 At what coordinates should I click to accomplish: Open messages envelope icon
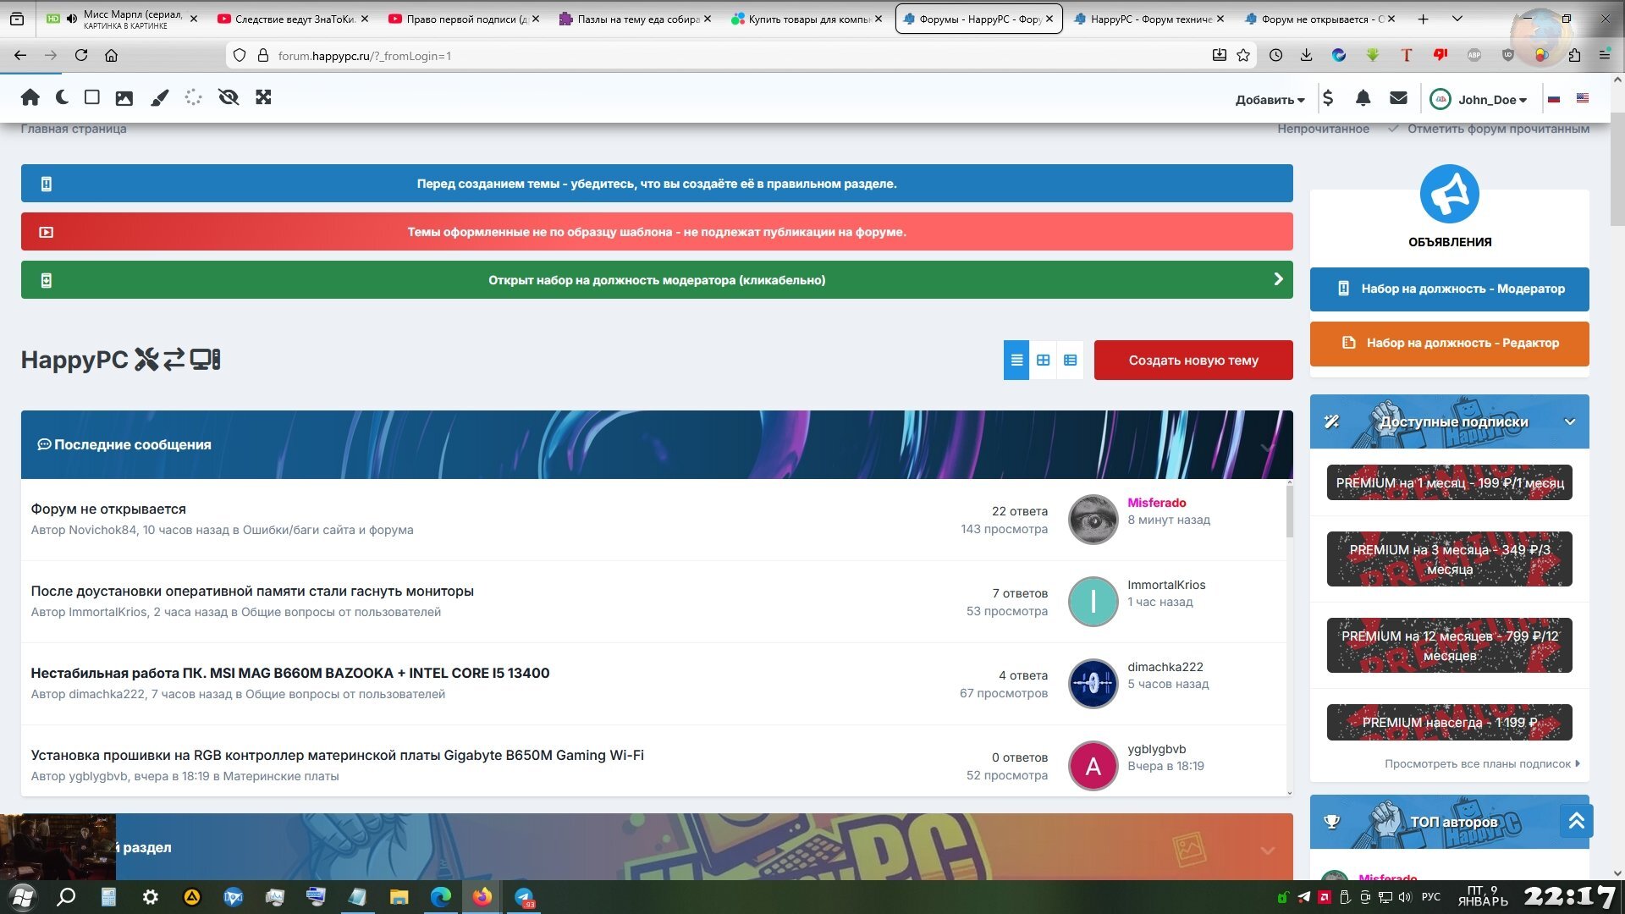coord(1398,99)
